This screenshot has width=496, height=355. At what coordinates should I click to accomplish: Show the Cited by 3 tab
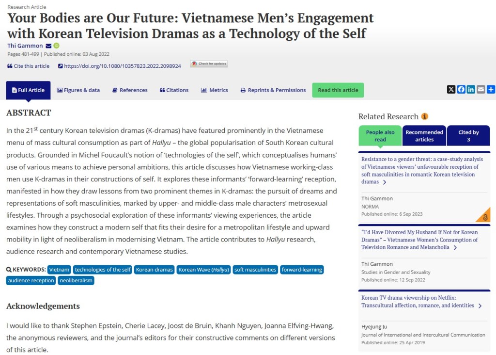[x=468, y=136]
